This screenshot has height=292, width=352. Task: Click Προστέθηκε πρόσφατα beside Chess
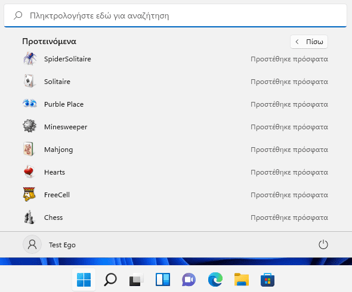289,218
